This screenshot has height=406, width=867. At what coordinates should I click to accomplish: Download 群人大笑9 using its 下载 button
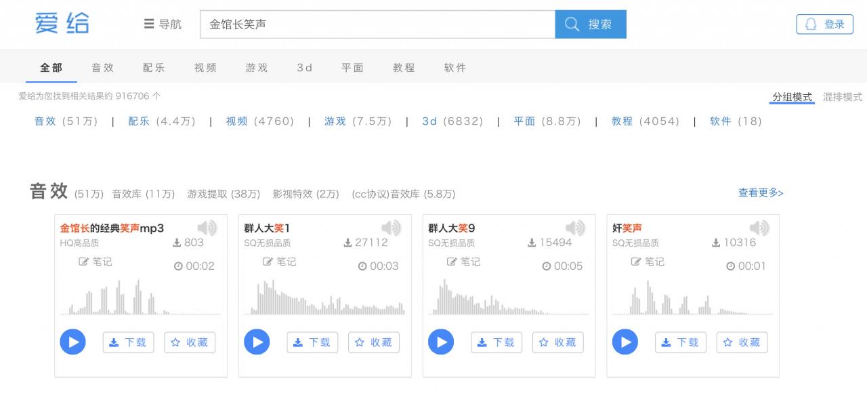click(x=496, y=342)
